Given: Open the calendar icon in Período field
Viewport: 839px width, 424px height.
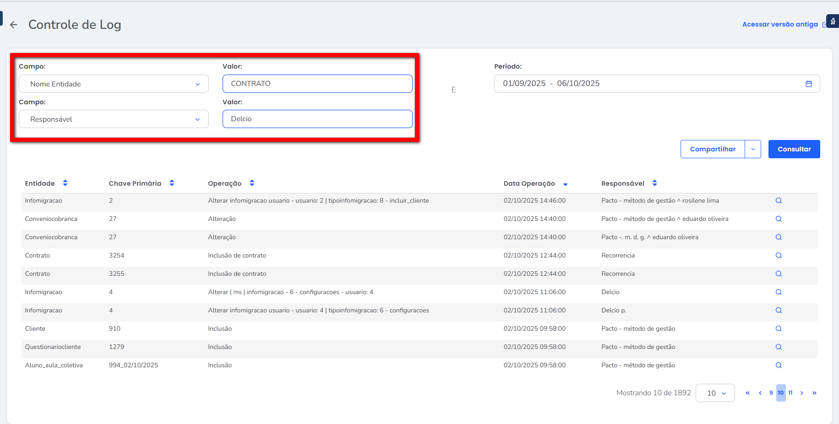Looking at the screenshot, I should [809, 84].
